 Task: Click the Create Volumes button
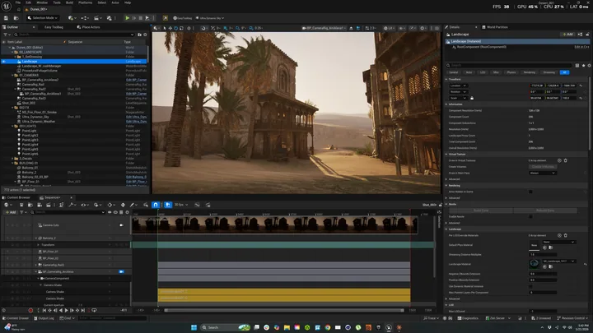pyautogui.click(x=543, y=166)
